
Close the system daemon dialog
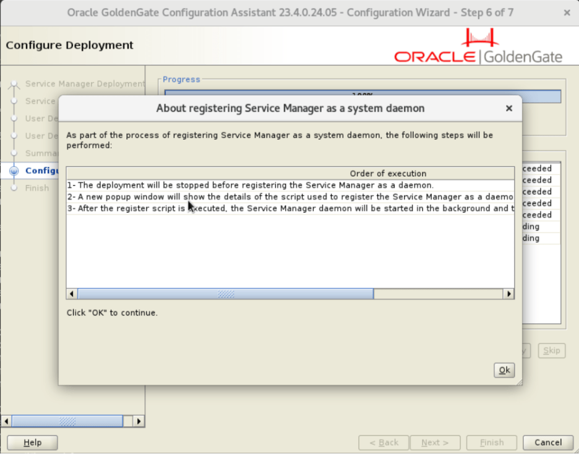[509, 108]
